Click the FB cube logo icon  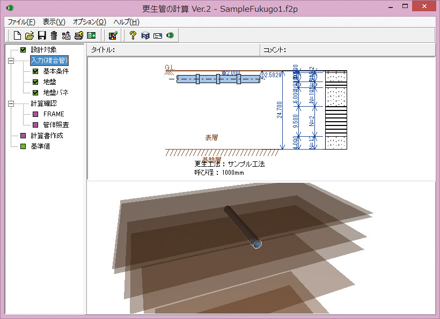click(x=145, y=35)
